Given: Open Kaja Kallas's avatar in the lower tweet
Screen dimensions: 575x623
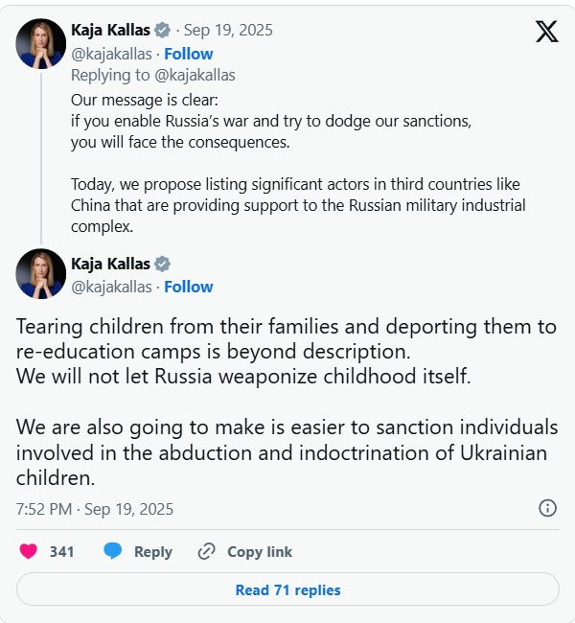Looking at the screenshot, I should point(41,274).
